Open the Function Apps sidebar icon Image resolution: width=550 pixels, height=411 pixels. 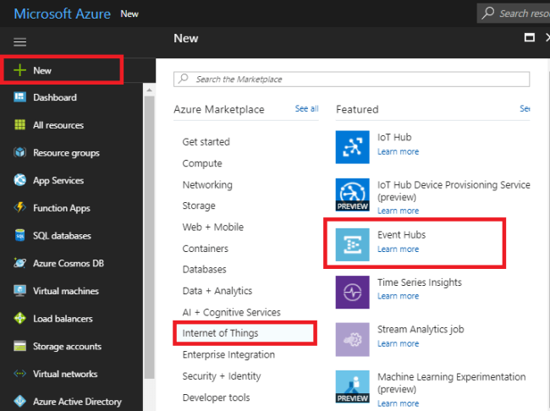click(19, 208)
